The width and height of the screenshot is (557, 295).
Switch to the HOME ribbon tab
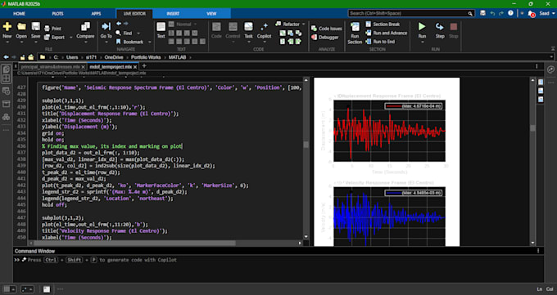(x=19, y=13)
